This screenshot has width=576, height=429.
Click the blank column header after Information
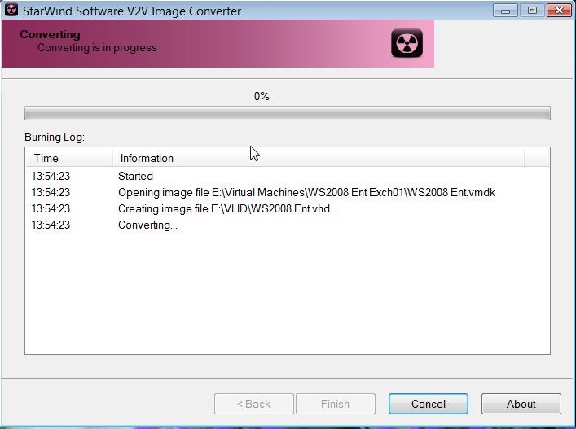coord(537,158)
